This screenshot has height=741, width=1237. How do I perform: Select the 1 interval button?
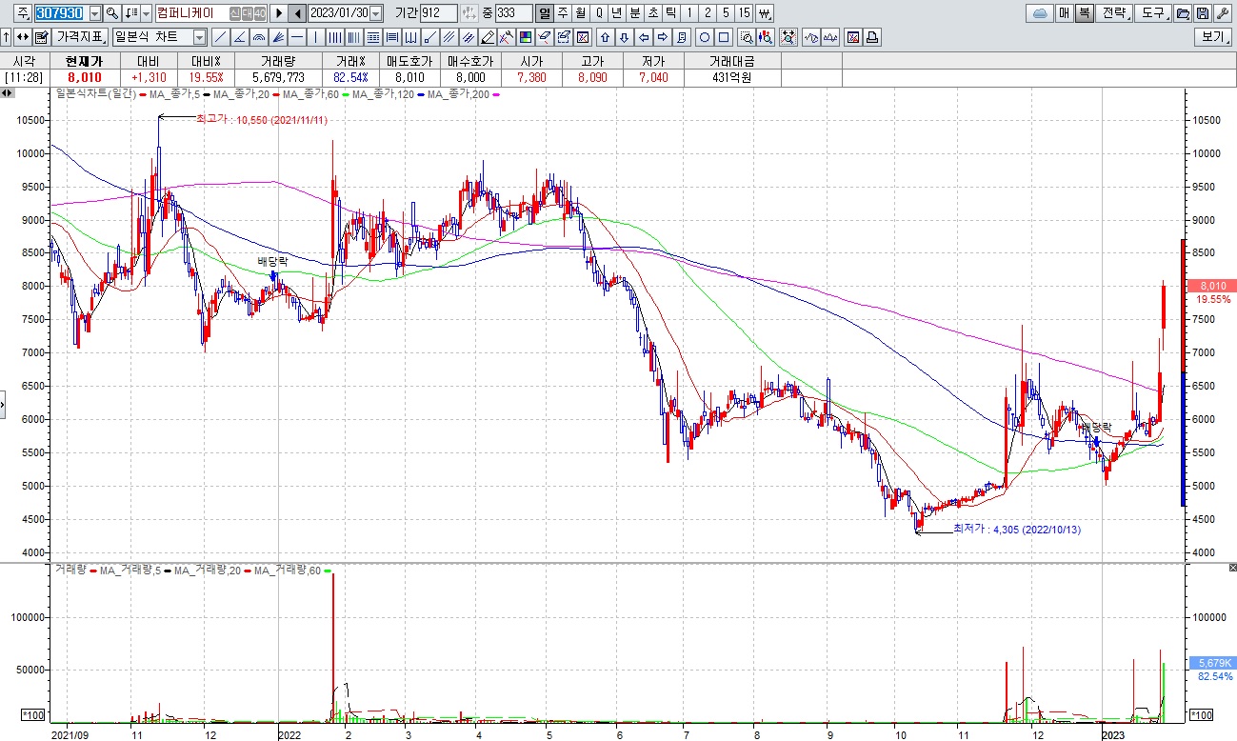pos(689,13)
